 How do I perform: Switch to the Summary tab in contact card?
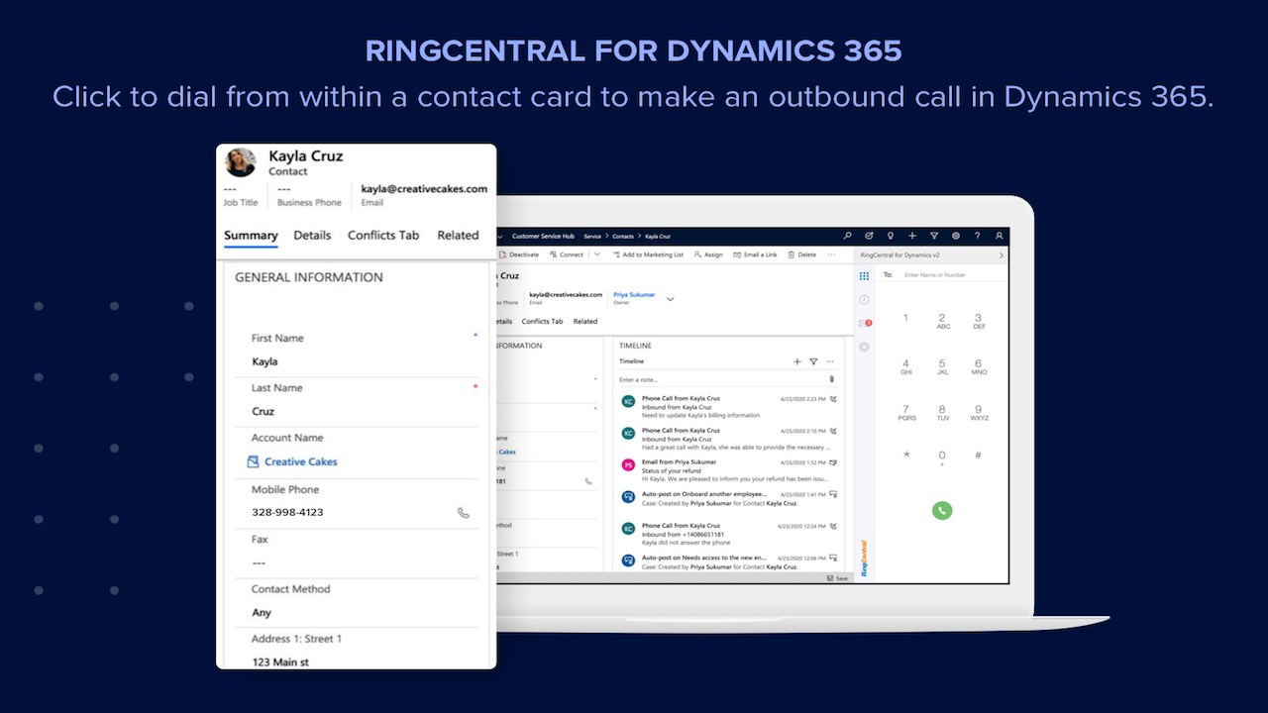click(251, 236)
